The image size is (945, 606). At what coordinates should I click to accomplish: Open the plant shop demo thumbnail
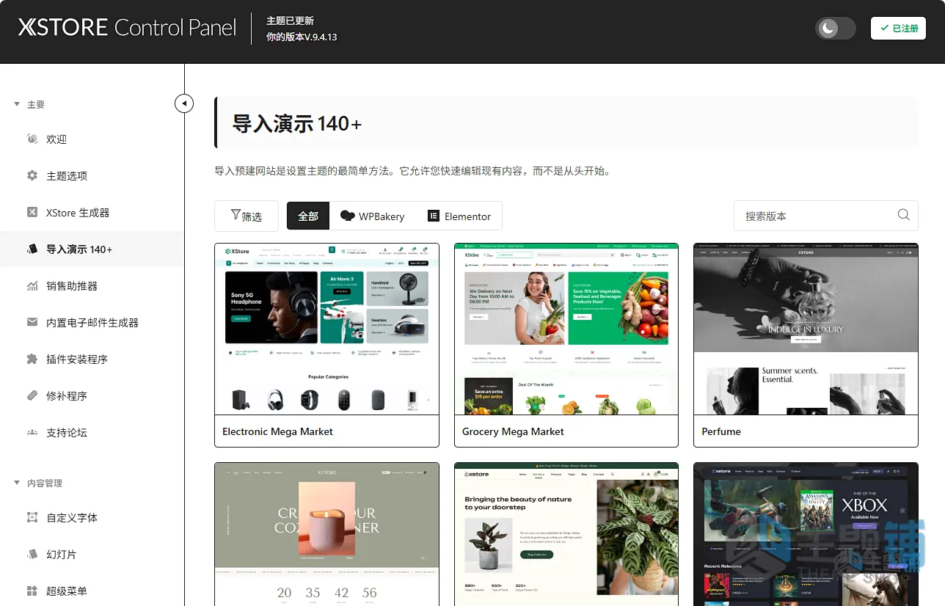click(566, 534)
